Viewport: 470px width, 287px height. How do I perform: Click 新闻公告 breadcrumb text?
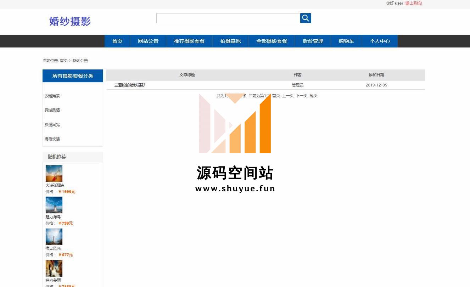click(80, 61)
